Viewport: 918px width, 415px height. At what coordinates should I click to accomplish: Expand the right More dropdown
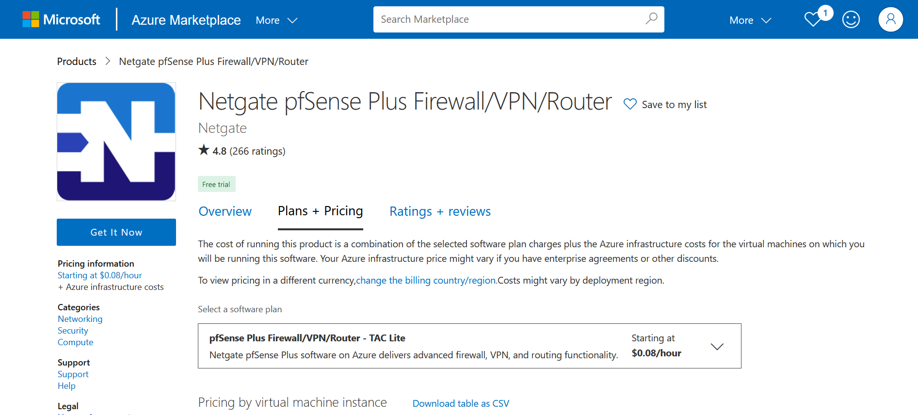[x=750, y=20]
